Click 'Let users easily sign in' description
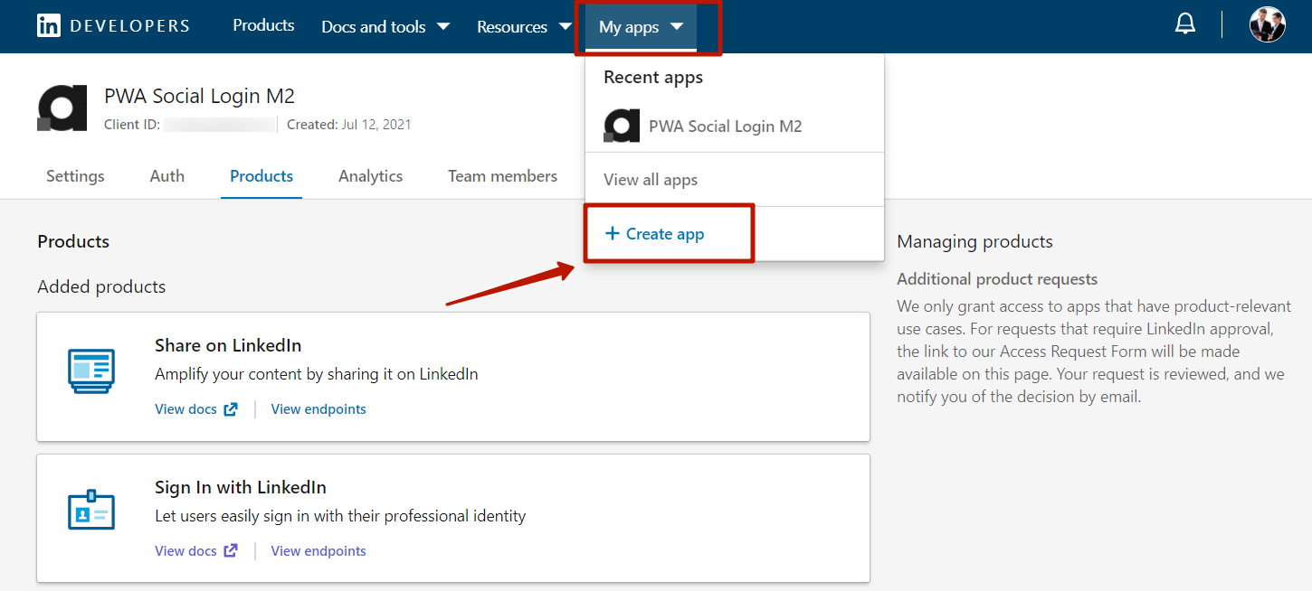This screenshot has height=591, width=1312. (340, 516)
